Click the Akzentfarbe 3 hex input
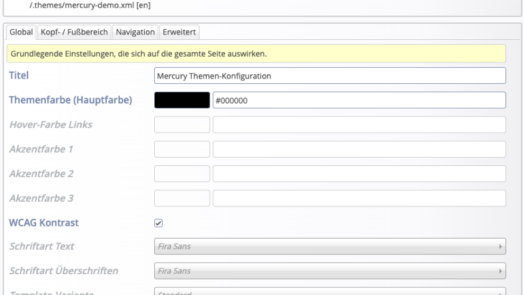 pos(359,198)
